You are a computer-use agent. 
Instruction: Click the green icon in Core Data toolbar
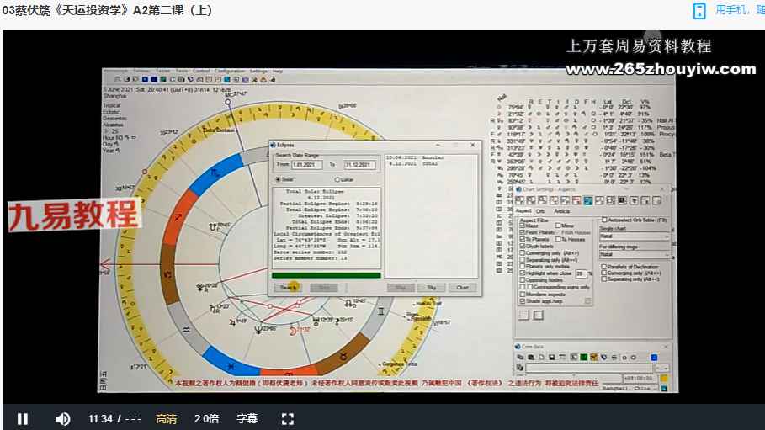[583, 358]
